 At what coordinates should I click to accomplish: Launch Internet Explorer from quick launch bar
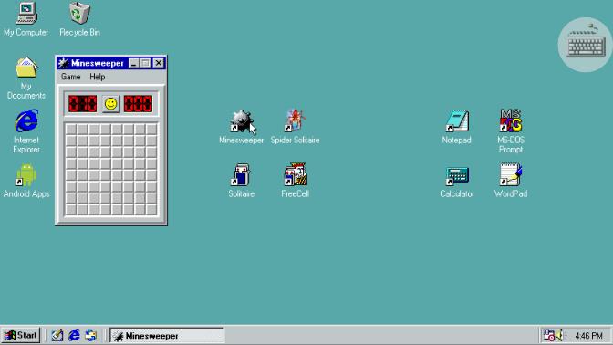pyautogui.click(x=74, y=336)
